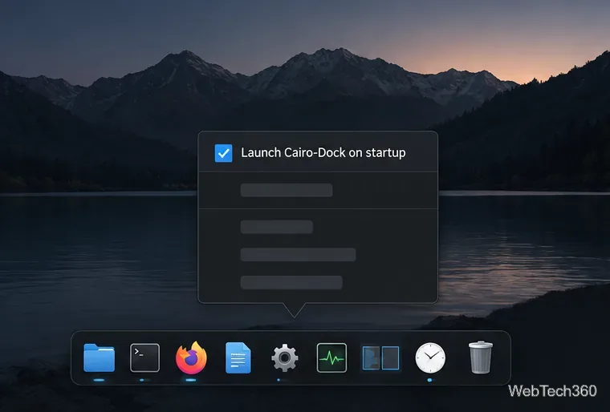Open the Trash from the dock
The height and width of the screenshot is (412, 610).
(x=481, y=357)
